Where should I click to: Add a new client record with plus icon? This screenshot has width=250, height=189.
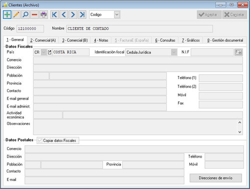point(7,14)
